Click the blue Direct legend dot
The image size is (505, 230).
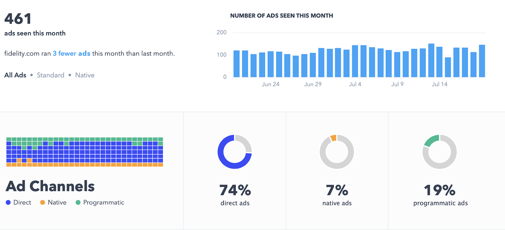tap(8, 202)
